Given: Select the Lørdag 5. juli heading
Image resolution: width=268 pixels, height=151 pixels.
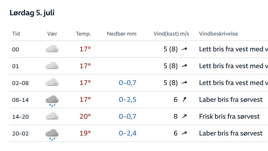Looking at the screenshot, I should coord(32,13).
